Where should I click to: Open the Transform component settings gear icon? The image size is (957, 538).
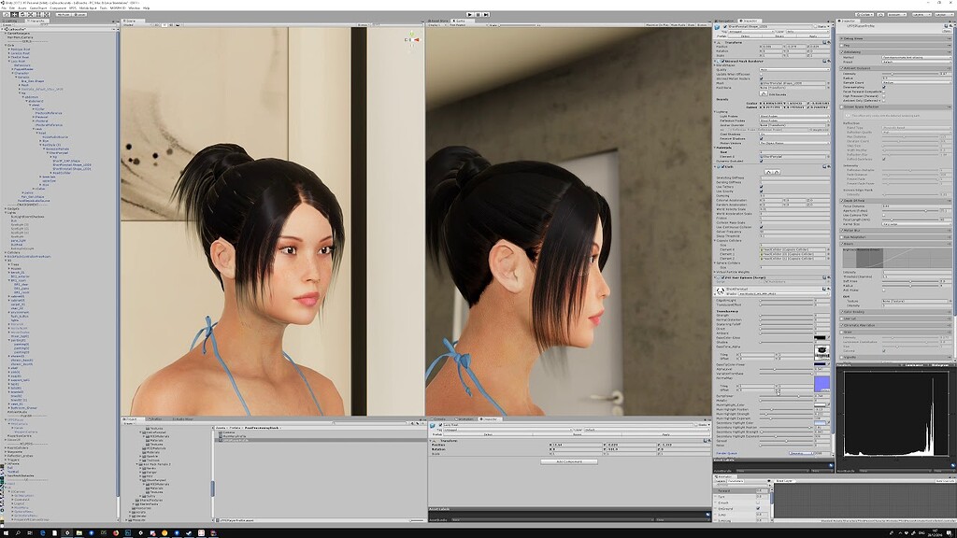tap(831, 41)
